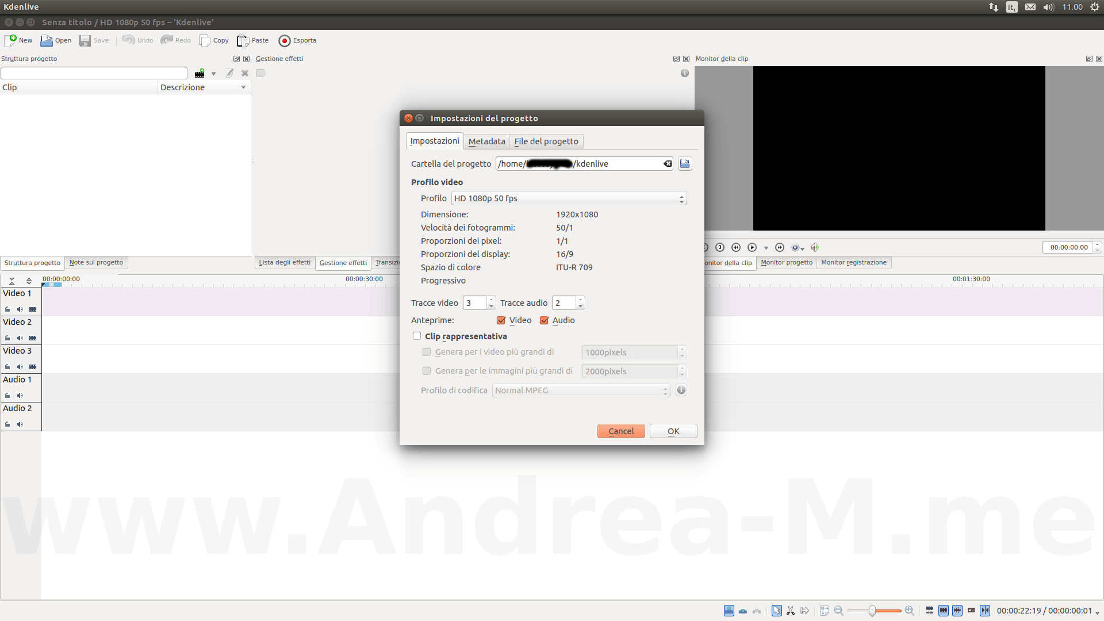Click the timeline zoom slider handle

872,611
